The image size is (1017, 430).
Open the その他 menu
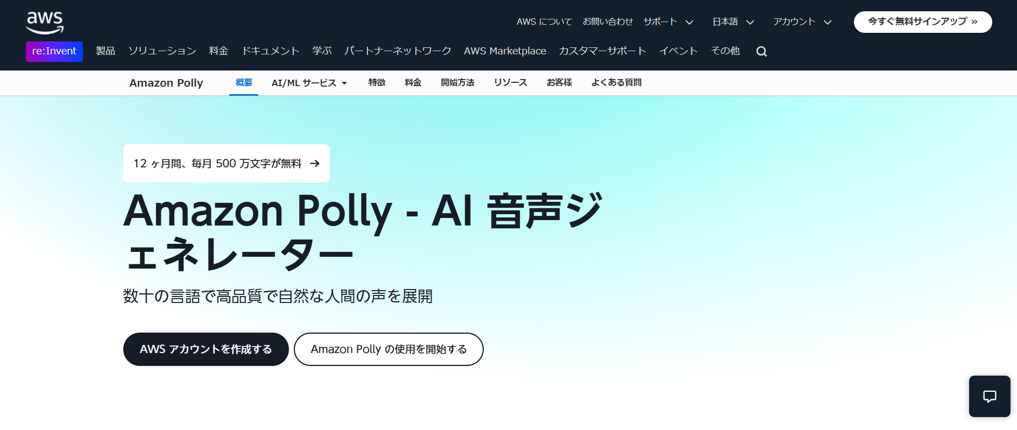pyautogui.click(x=725, y=51)
